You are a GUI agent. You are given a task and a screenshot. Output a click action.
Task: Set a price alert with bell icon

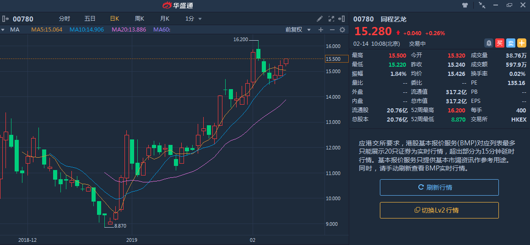click(489, 43)
